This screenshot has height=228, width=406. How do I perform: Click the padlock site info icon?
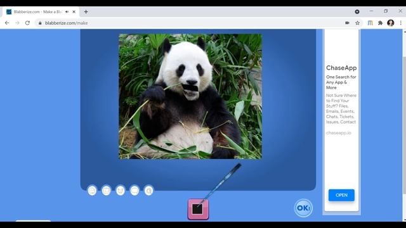tap(40, 23)
